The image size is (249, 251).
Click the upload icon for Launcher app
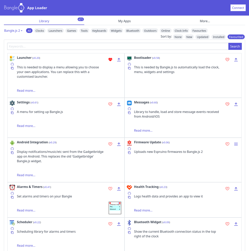[x=119, y=59]
